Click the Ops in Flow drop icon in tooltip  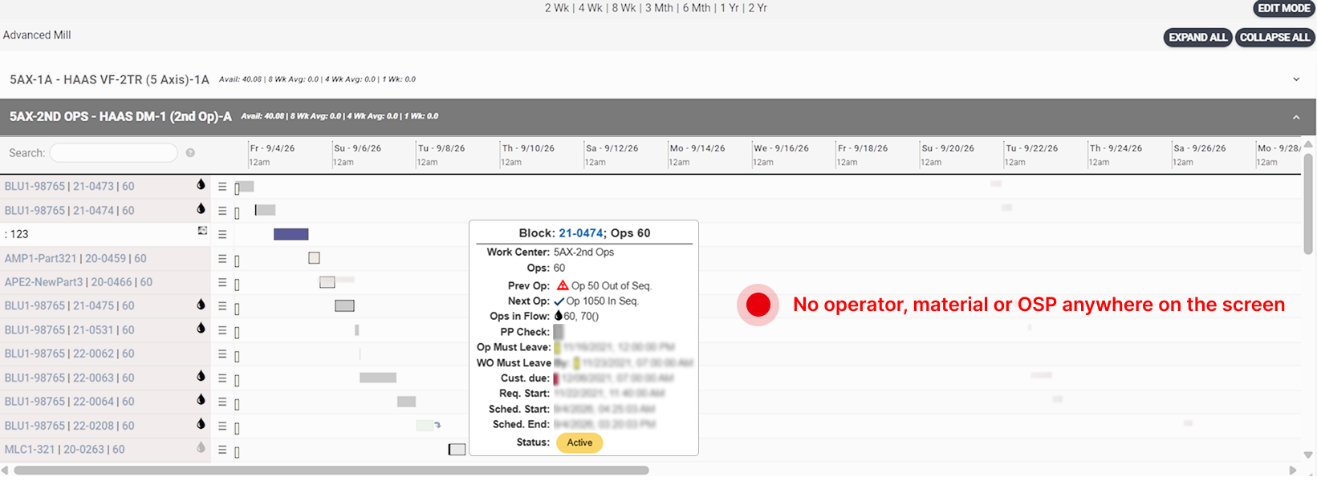(x=559, y=316)
